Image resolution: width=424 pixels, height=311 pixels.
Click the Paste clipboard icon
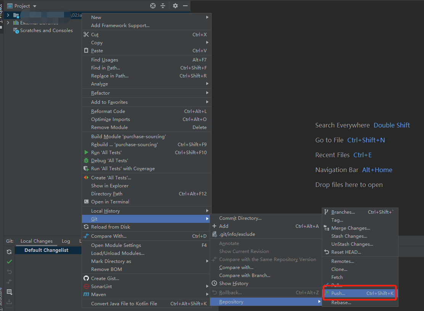click(86, 50)
